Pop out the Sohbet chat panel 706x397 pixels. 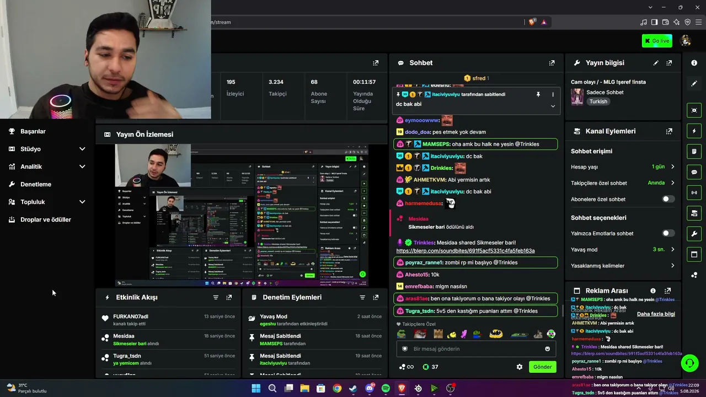pos(552,63)
